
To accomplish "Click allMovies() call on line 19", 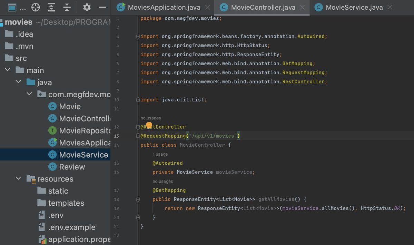I will [338, 208].
